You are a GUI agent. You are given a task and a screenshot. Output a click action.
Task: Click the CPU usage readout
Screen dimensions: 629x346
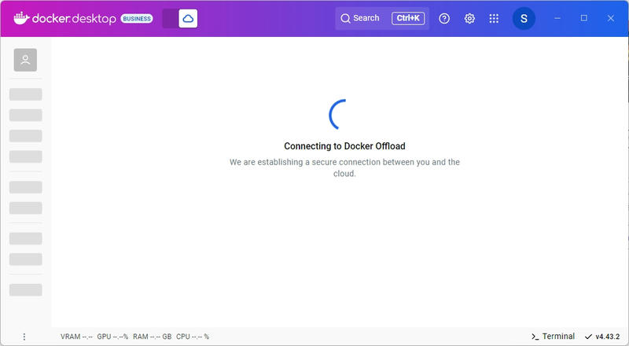[x=193, y=337]
